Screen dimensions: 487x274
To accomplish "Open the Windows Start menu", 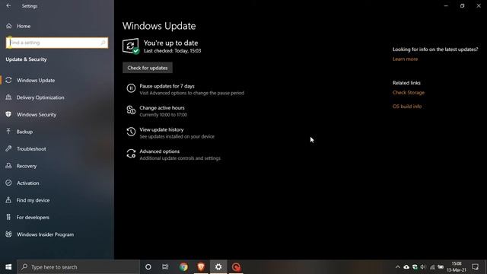I will 8,267.
